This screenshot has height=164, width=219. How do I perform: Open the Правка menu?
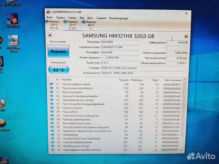(x=60, y=18)
